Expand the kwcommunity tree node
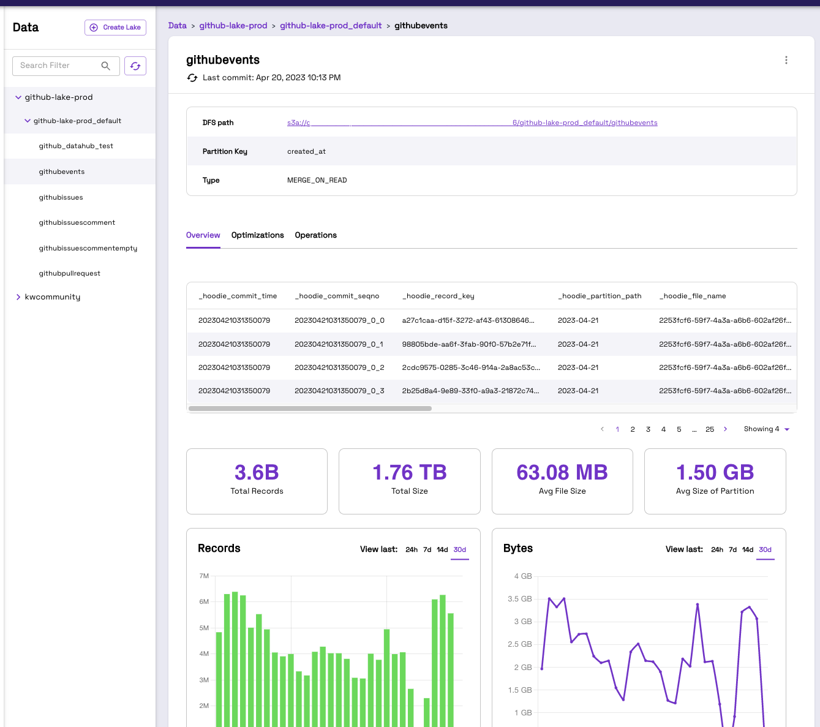The width and height of the screenshot is (820, 727). coord(18,297)
